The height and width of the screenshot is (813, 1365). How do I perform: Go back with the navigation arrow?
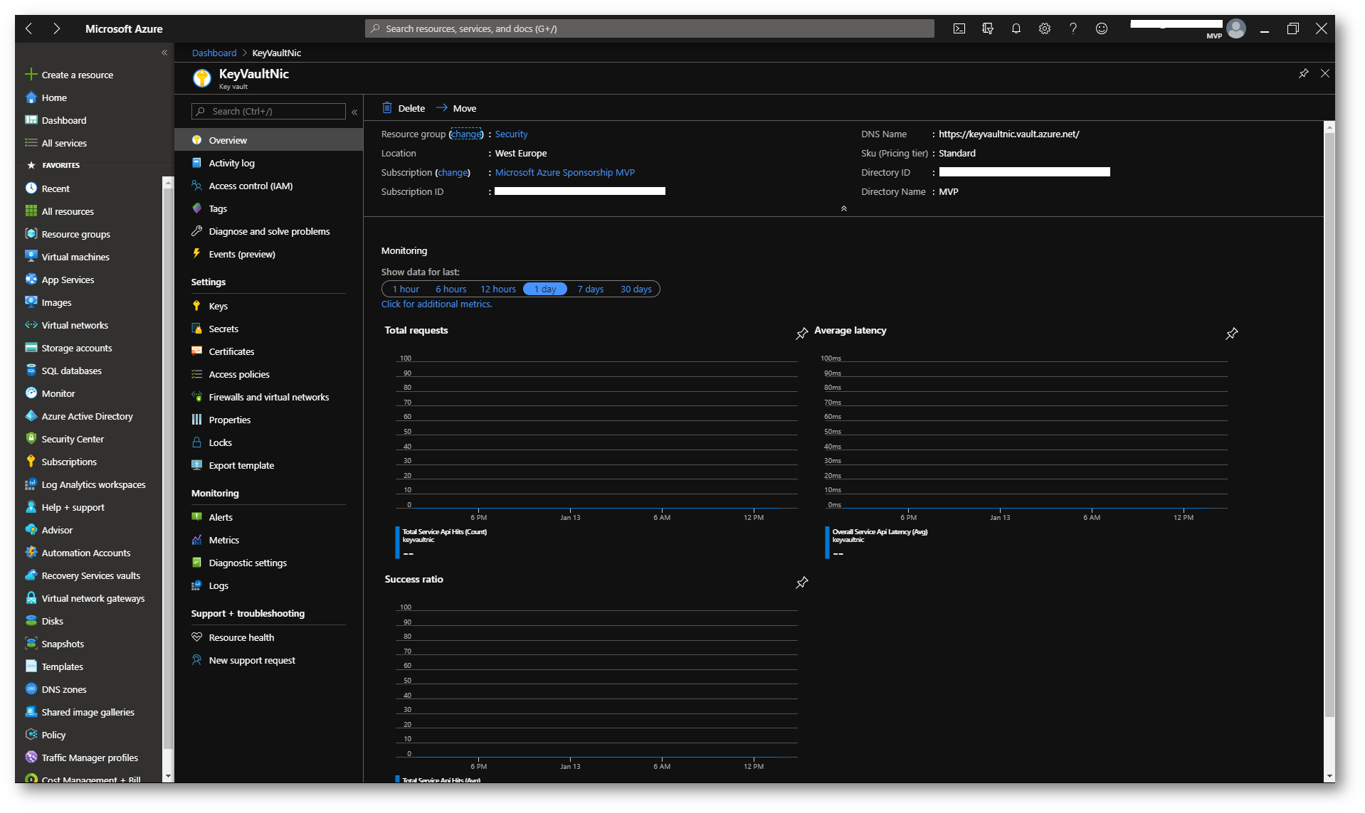(x=29, y=28)
